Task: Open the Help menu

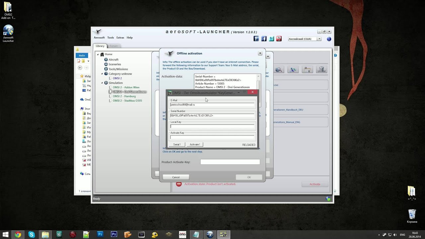Action: (x=129, y=38)
